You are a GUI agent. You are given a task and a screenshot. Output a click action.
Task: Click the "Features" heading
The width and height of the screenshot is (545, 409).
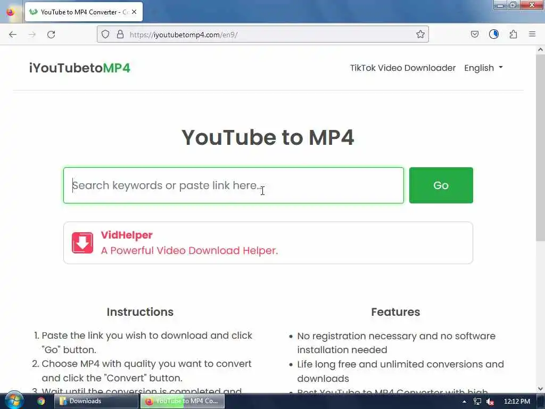pyautogui.click(x=395, y=312)
